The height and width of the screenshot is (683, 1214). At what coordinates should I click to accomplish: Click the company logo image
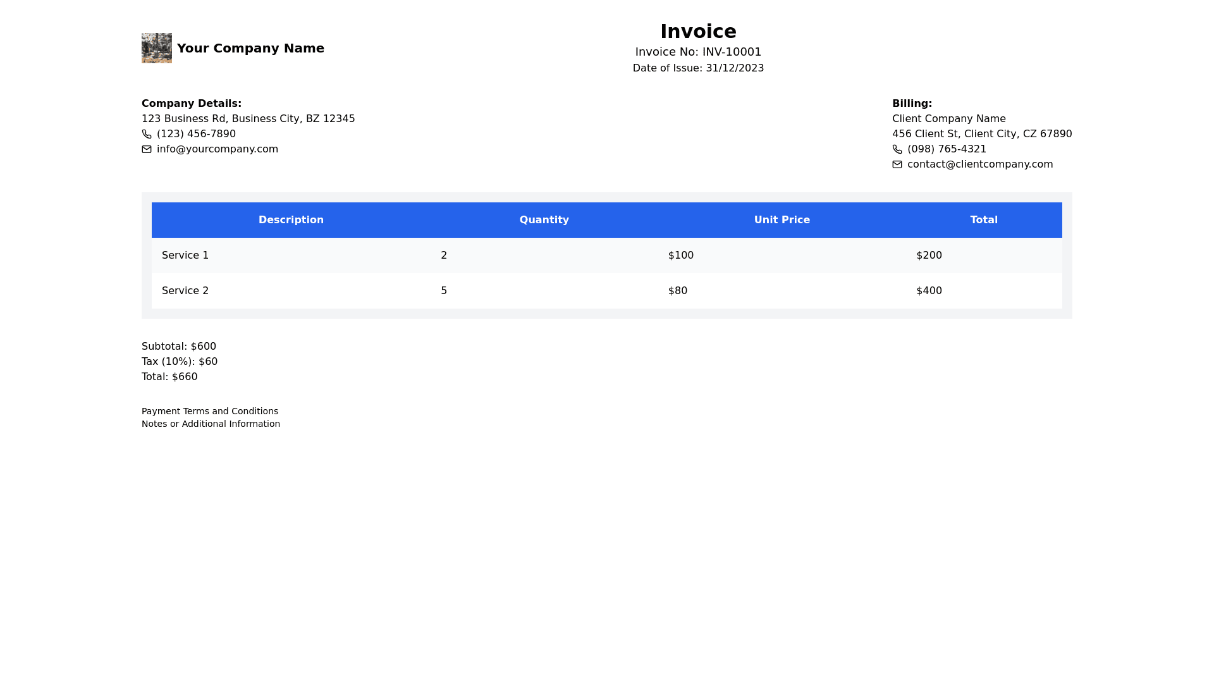point(156,48)
